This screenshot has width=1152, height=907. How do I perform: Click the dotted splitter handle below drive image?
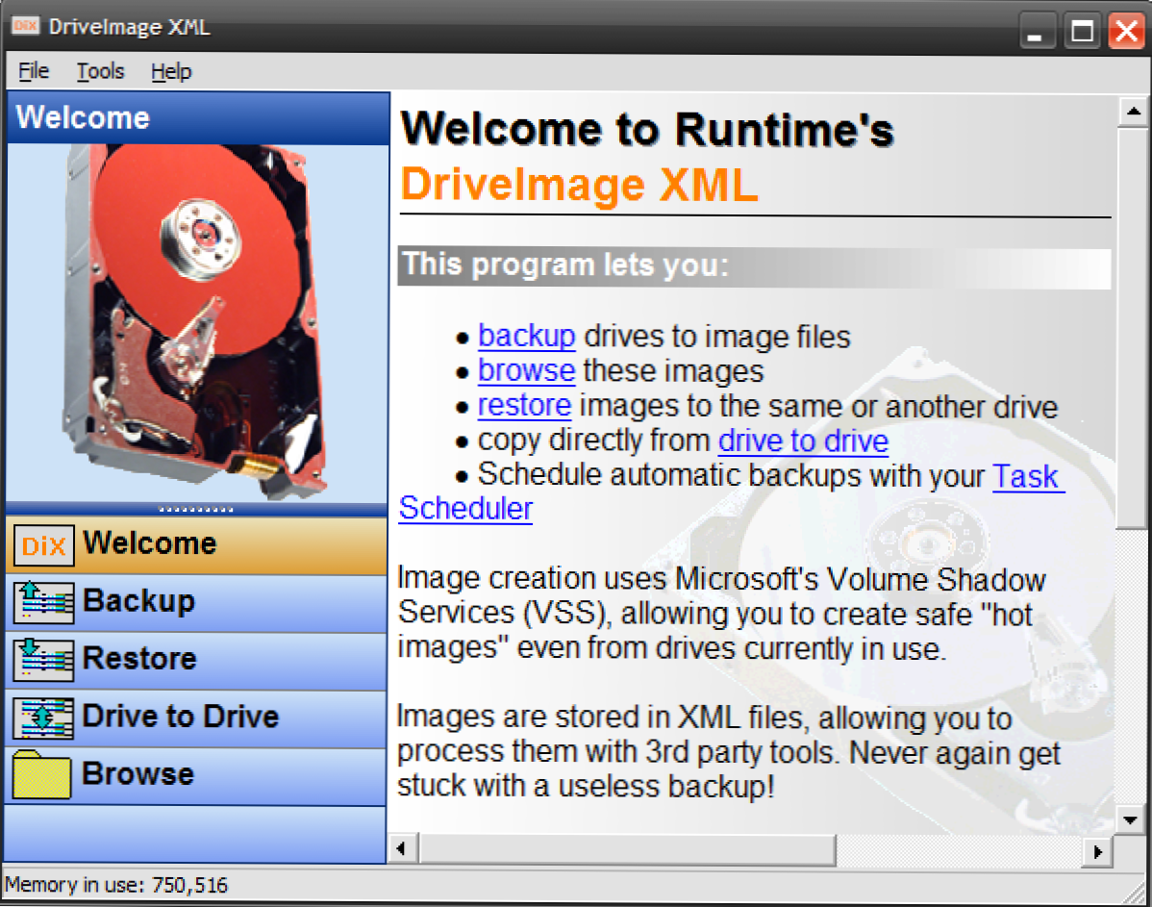tap(196, 509)
